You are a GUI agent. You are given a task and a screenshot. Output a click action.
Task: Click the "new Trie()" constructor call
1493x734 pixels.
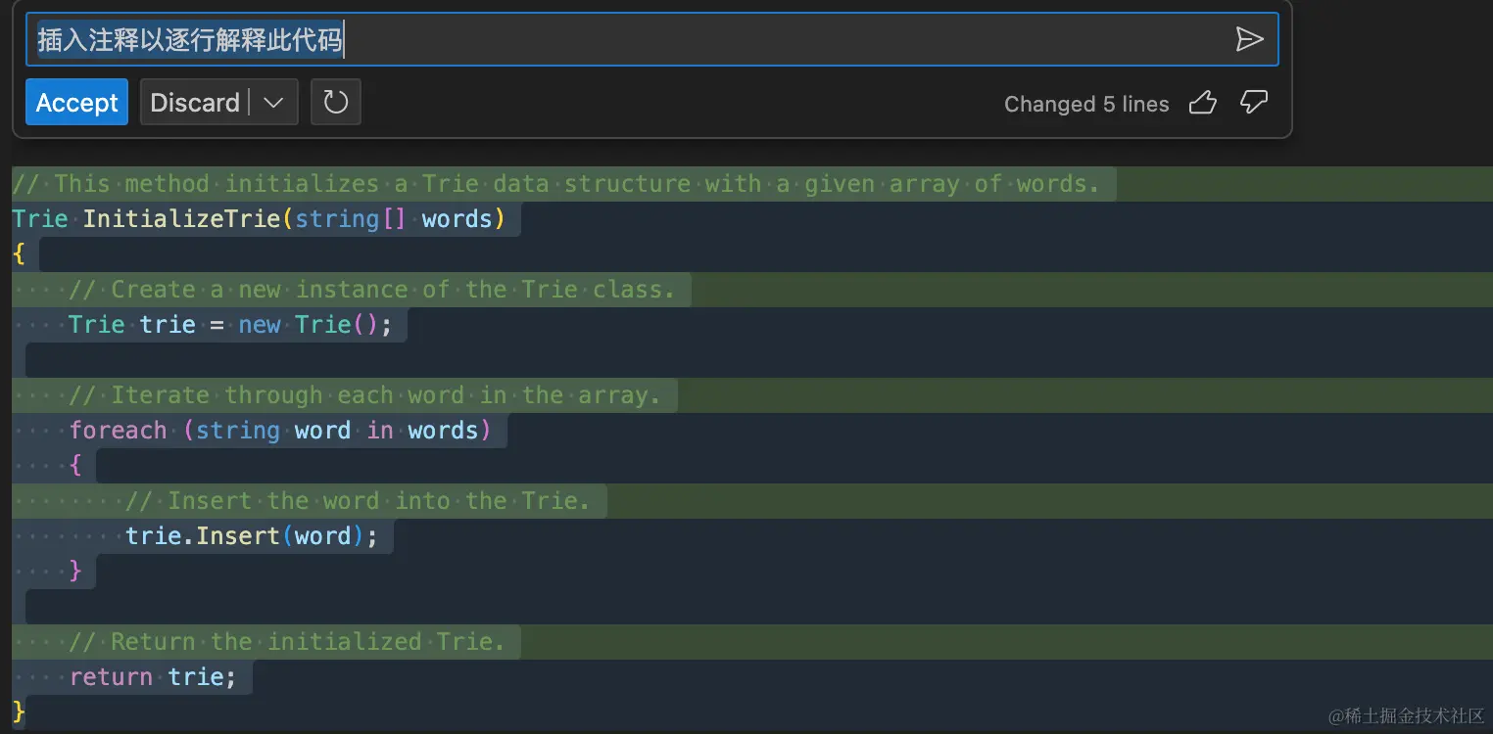click(x=314, y=325)
